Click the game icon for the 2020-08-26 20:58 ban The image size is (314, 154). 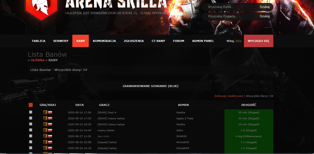coord(45,142)
